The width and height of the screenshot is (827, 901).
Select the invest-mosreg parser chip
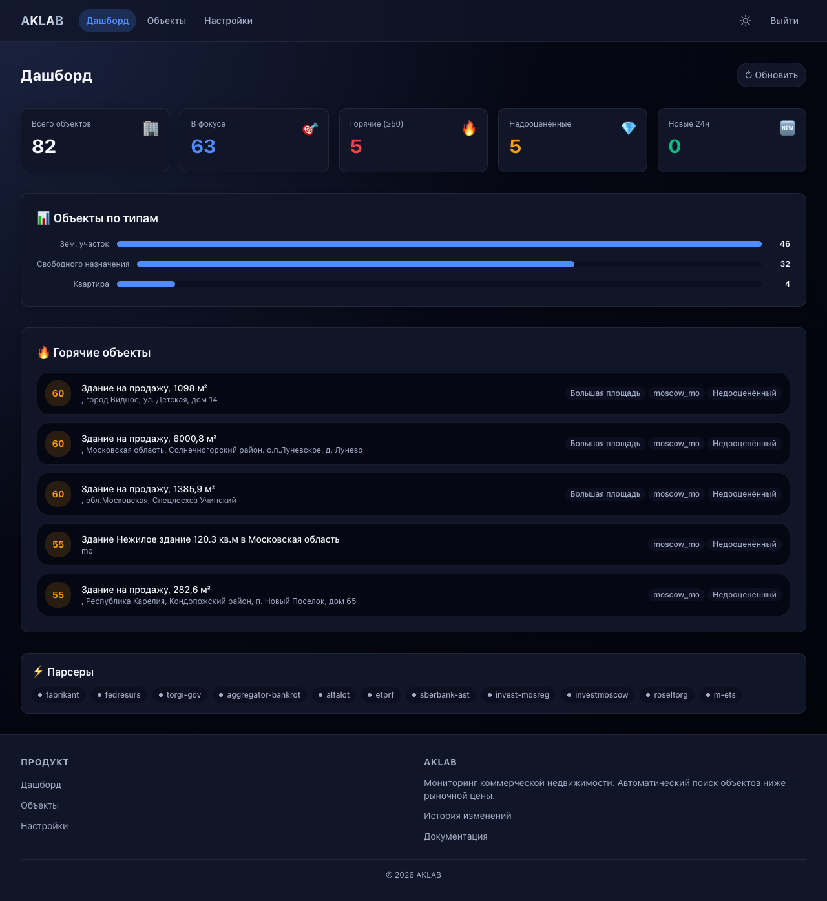point(518,695)
